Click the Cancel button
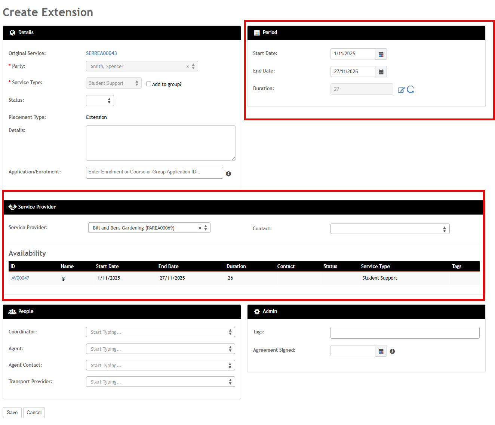The image size is (495, 425). (x=34, y=413)
